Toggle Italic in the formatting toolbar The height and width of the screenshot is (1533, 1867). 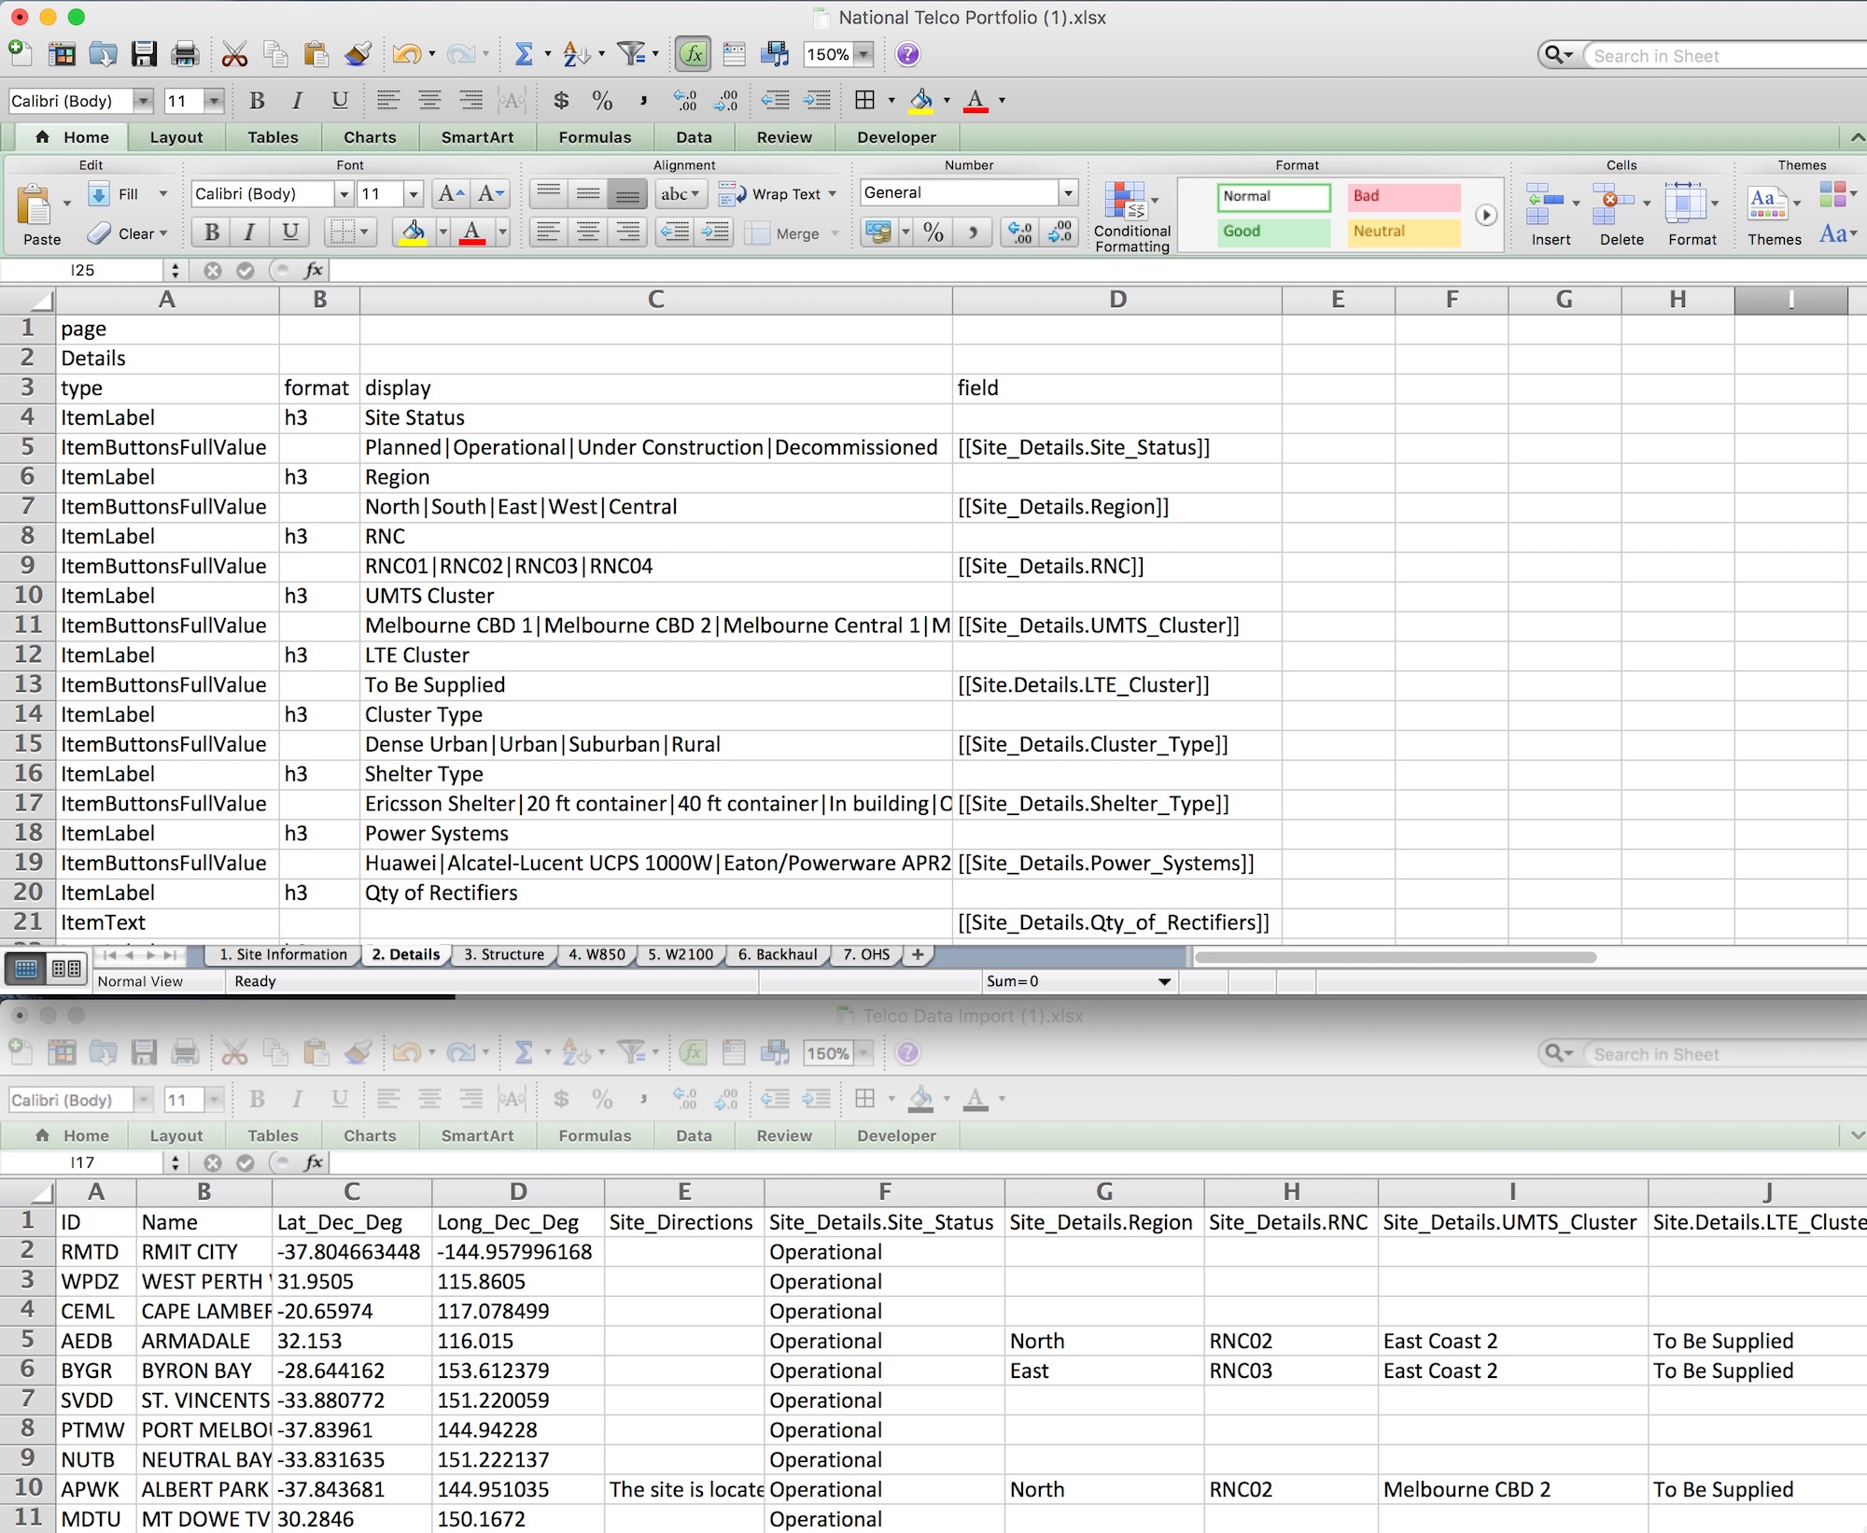[x=297, y=100]
